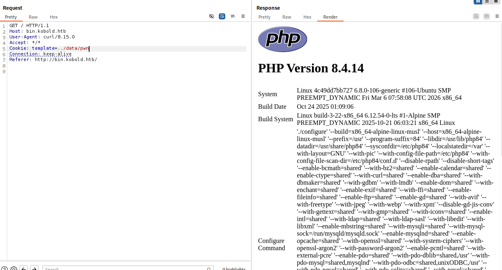Toggle word wrap icon in Response panel
This screenshot has width=502, height=270.
pos(476,16)
